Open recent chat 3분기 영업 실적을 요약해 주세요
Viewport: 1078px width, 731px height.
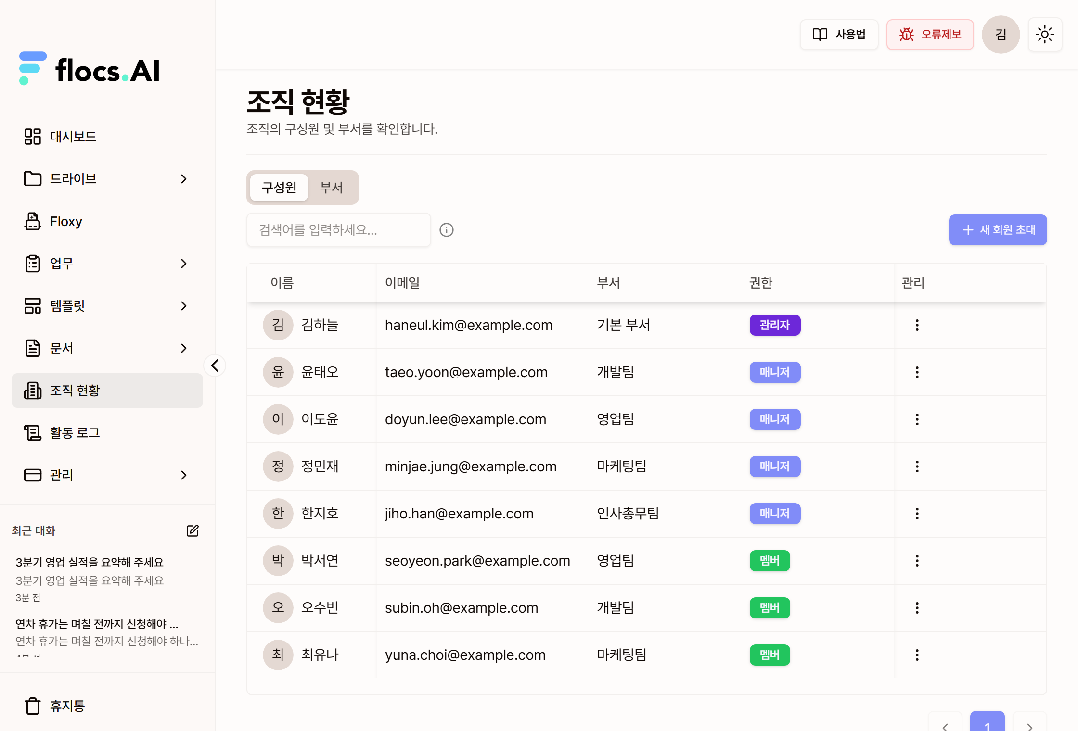click(107, 579)
